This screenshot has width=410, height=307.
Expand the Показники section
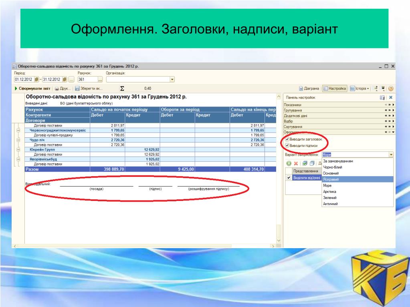(393, 105)
